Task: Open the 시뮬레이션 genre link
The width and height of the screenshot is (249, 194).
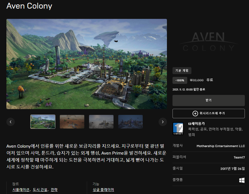Action: coord(21,190)
